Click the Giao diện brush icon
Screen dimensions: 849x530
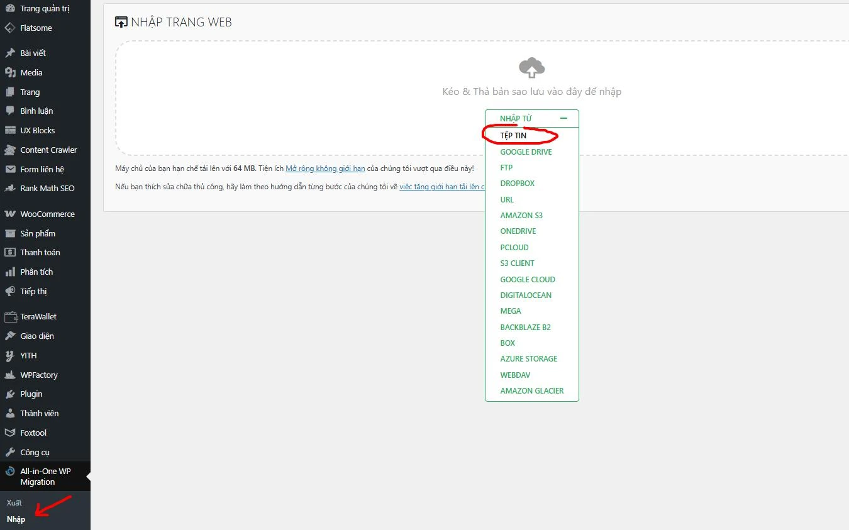[x=9, y=336]
